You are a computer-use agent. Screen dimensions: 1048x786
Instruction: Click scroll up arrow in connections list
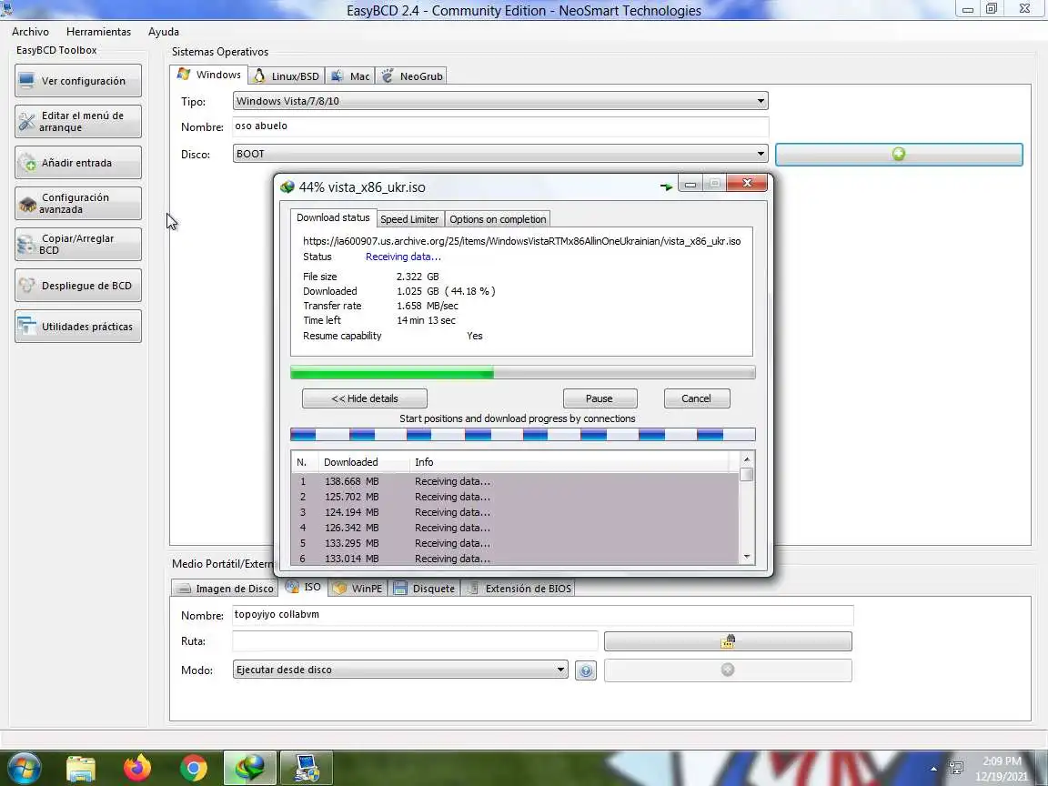point(747,459)
